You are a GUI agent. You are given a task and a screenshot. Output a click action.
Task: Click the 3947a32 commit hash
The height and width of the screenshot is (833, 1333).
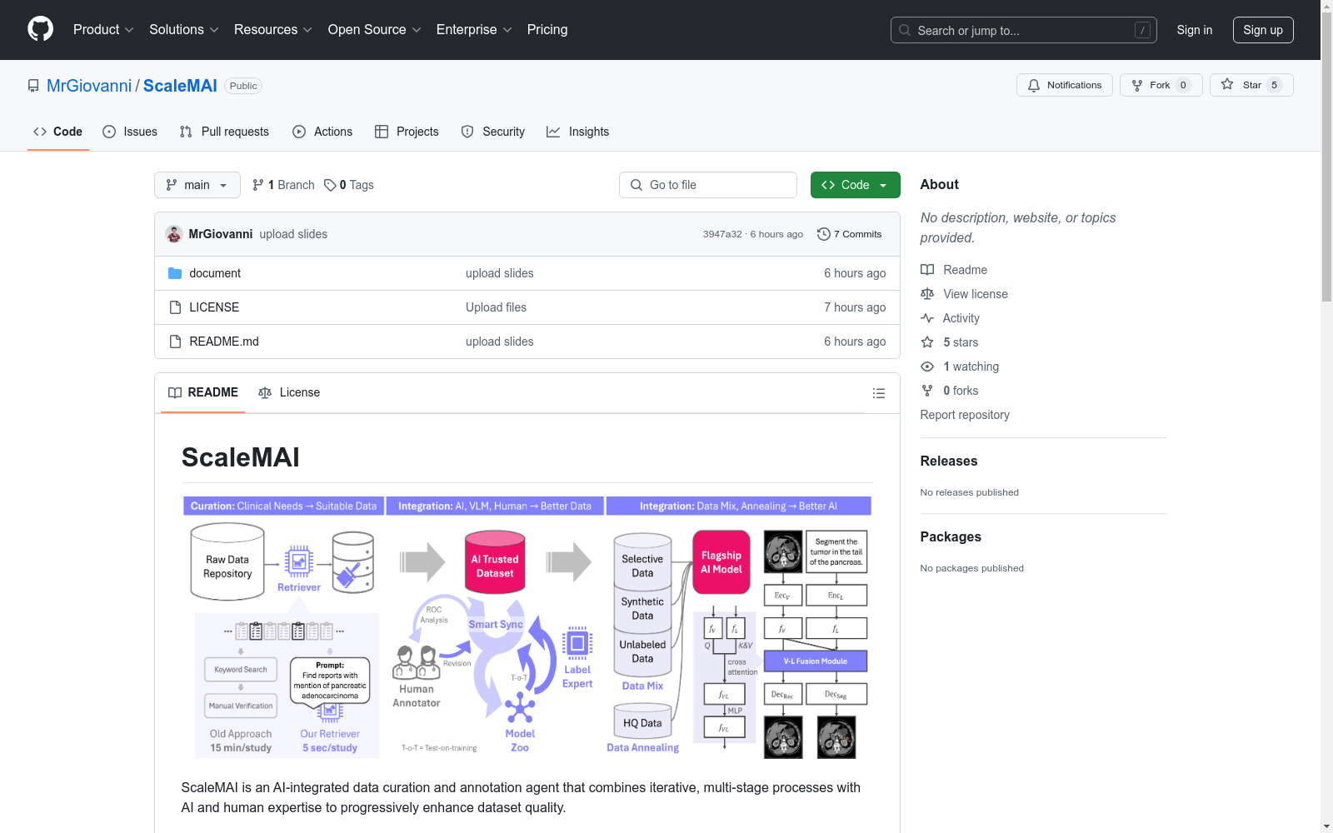coord(722,234)
